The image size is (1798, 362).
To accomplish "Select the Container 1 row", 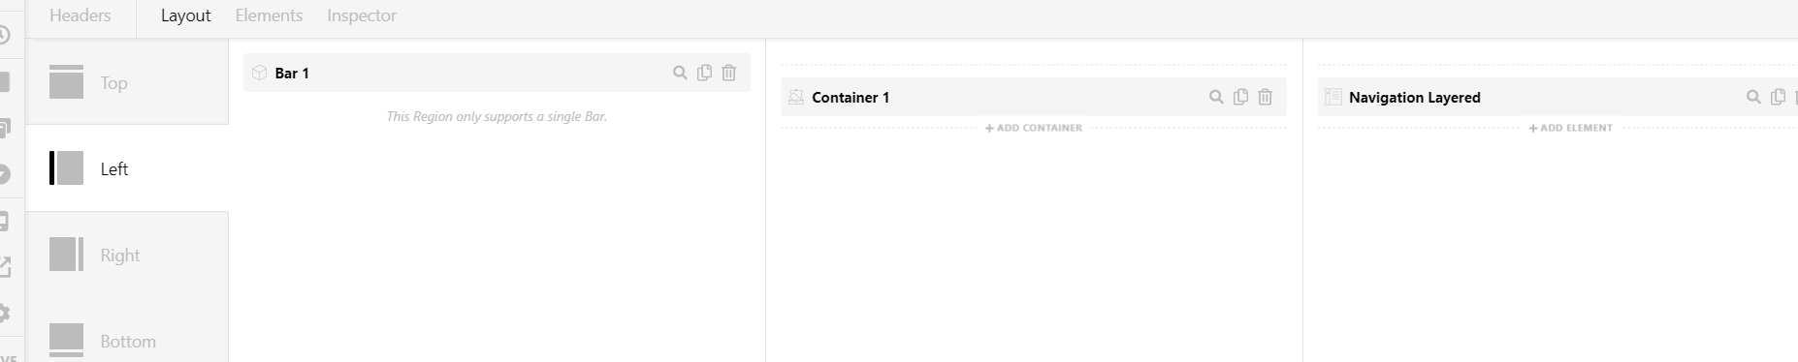I will point(1034,97).
